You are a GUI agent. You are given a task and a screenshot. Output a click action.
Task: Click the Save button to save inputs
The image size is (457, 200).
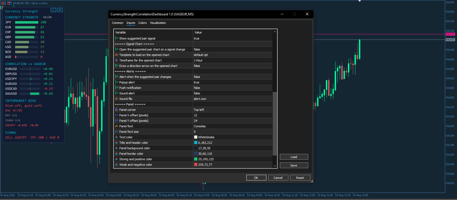point(294,165)
